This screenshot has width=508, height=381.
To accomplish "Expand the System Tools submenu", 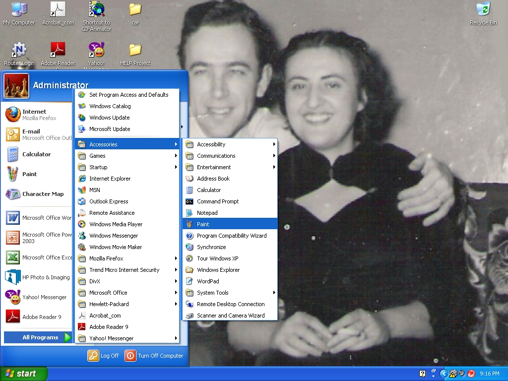I will (230, 293).
